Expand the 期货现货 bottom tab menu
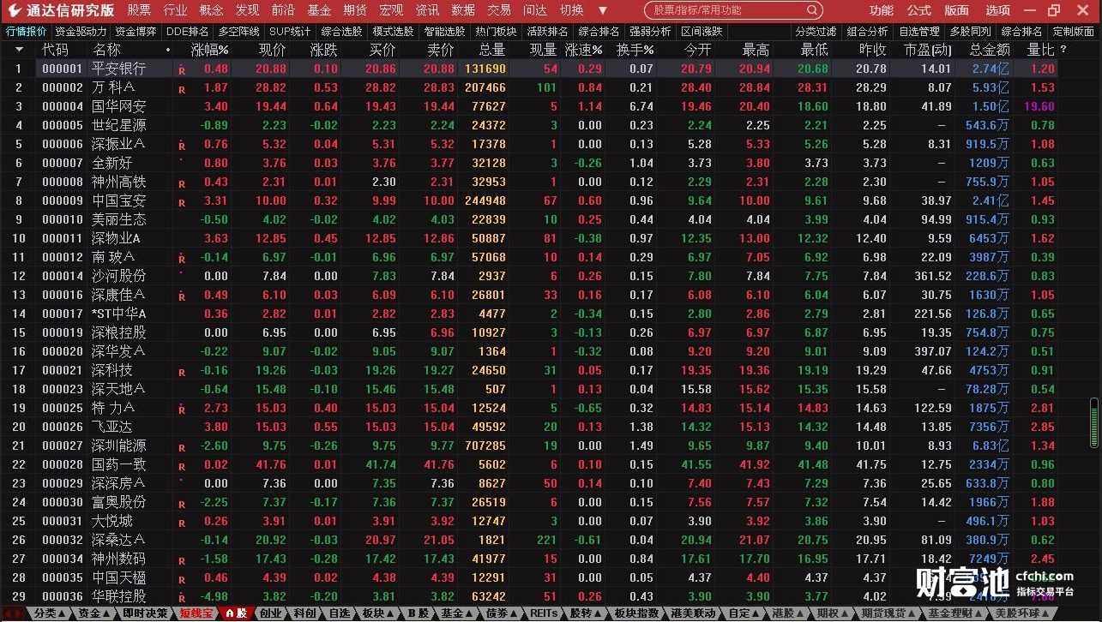 pyautogui.click(x=887, y=613)
